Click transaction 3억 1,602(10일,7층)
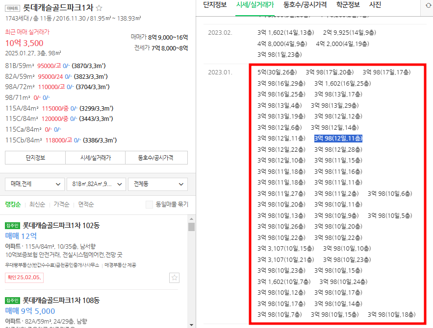The height and width of the screenshot is (328, 433). pos(284,281)
